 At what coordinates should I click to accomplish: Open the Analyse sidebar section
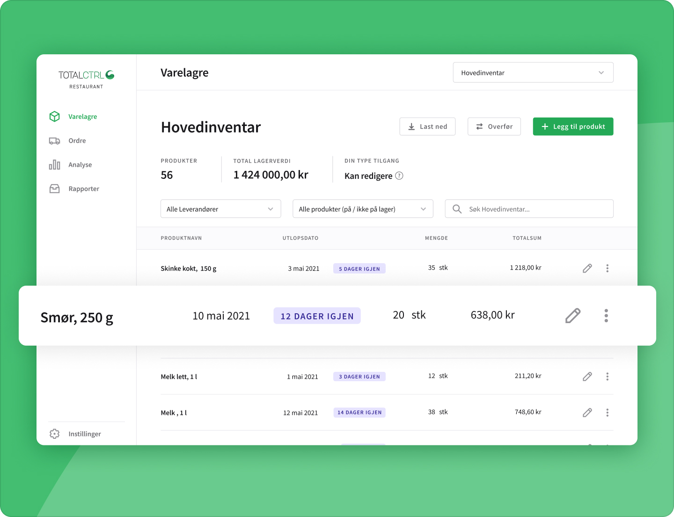pos(80,165)
